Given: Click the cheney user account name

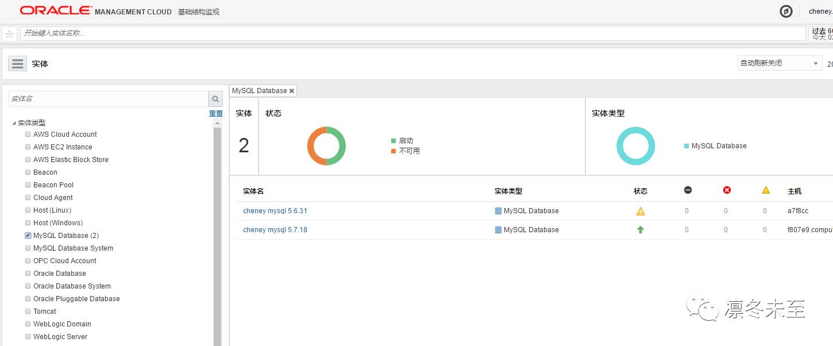Looking at the screenshot, I should click(x=820, y=11).
